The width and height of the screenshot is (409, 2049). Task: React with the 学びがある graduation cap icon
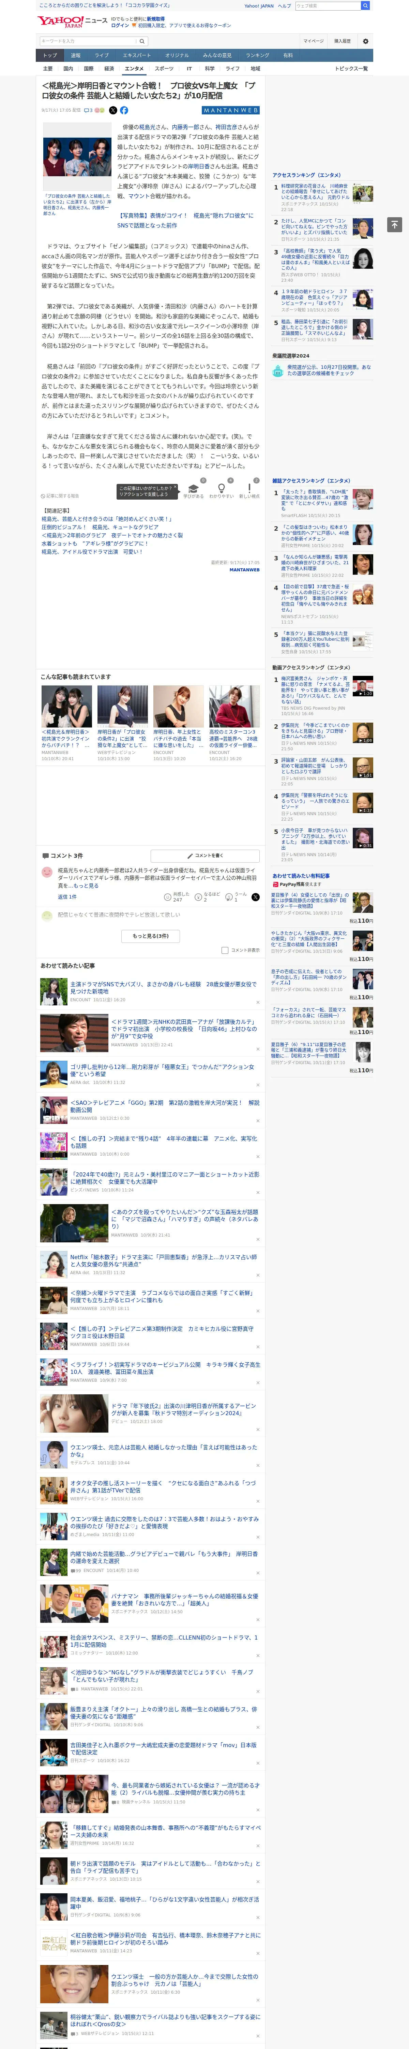tap(193, 489)
